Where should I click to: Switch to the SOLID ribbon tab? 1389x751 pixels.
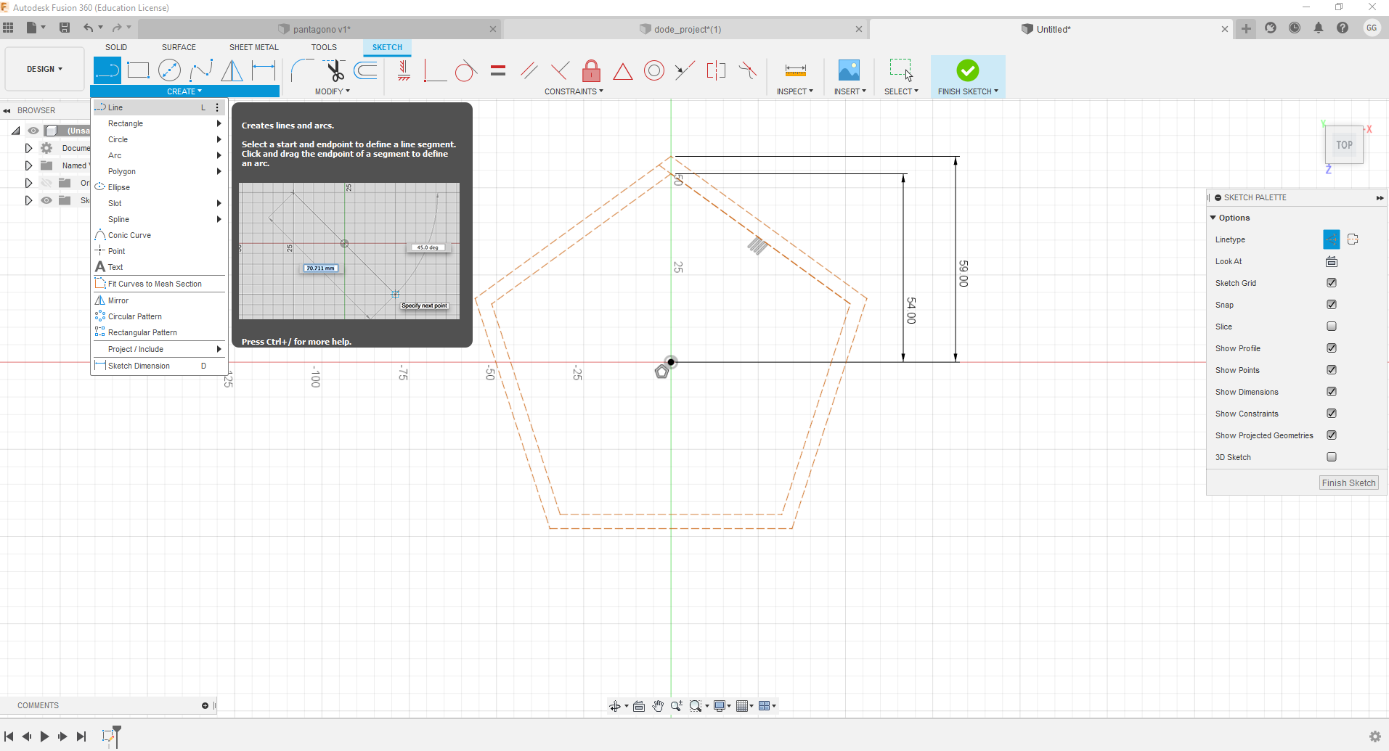click(116, 47)
